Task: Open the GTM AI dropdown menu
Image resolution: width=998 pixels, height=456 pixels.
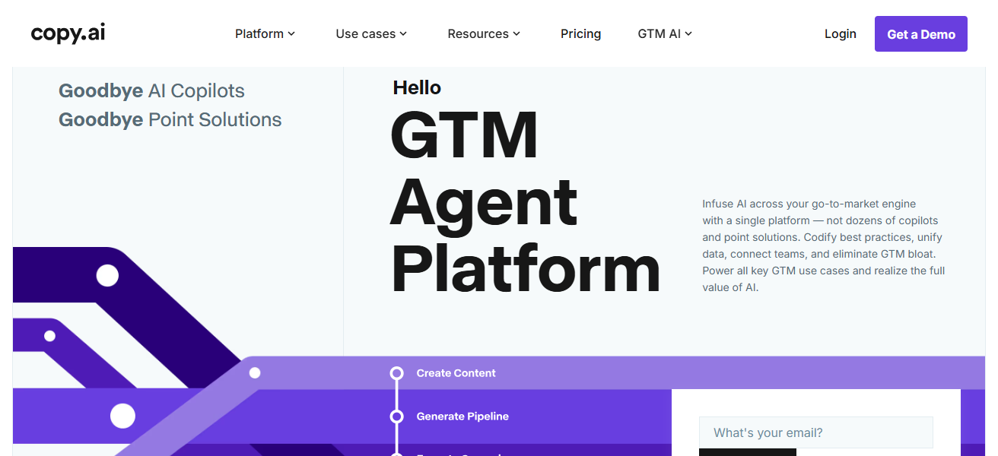Action: pyautogui.click(x=665, y=33)
